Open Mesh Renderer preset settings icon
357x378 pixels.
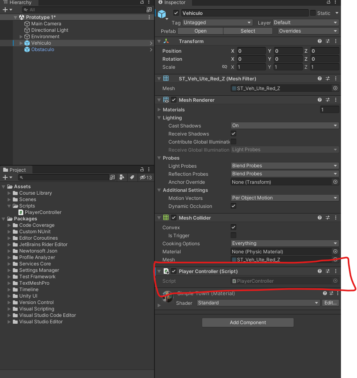(328, 100)
